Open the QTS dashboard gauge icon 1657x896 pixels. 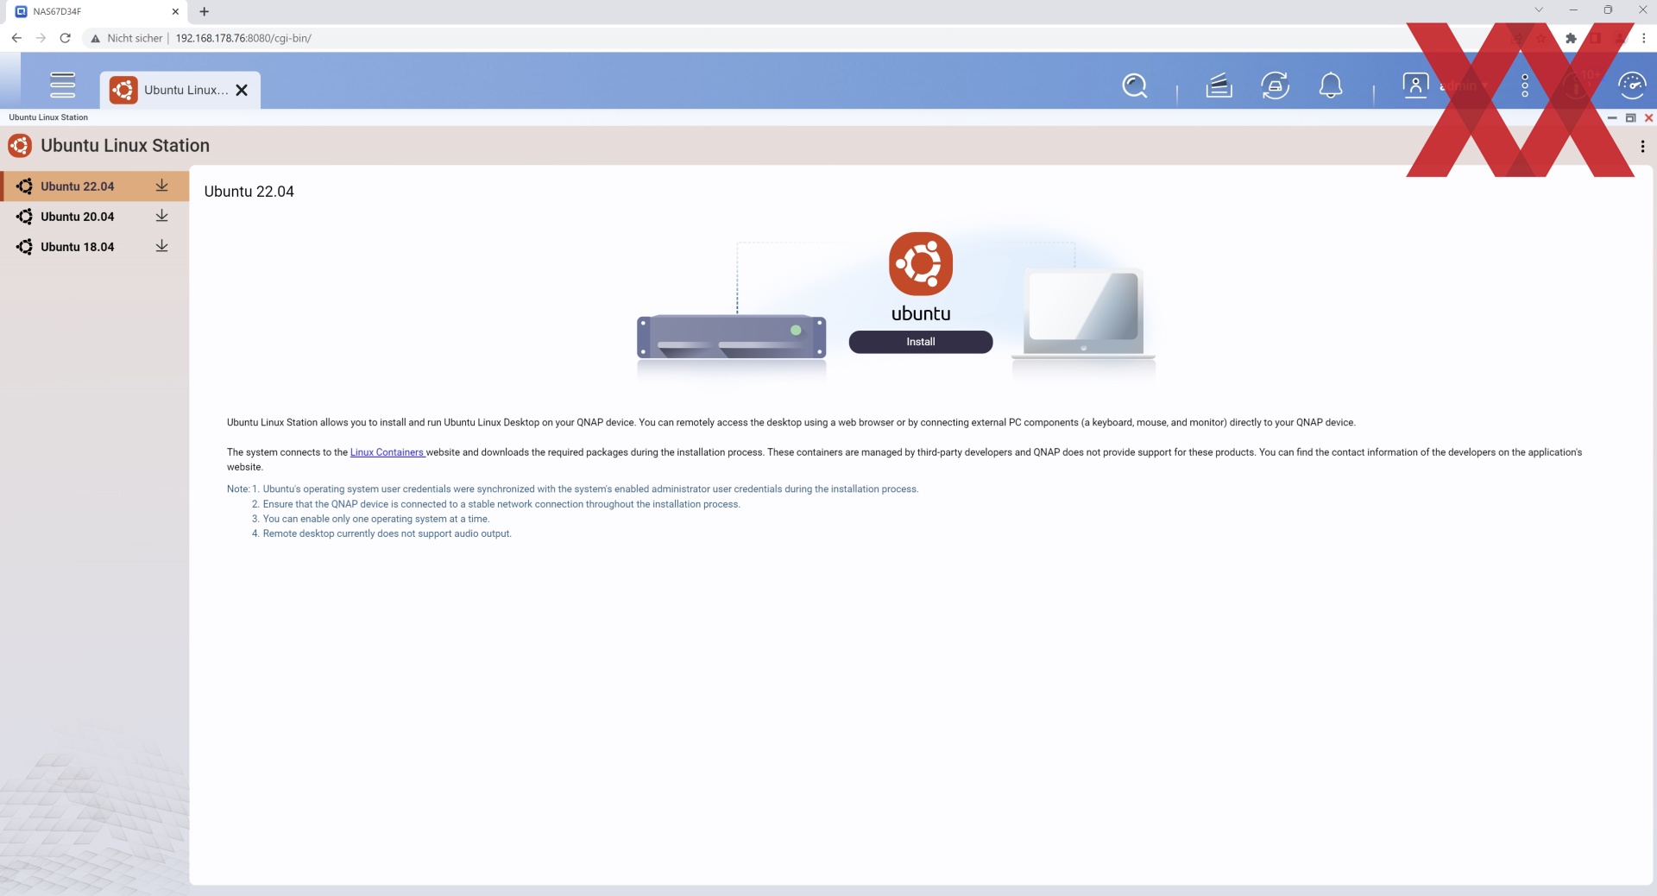pyautogui.click(x=1631, y=85)
